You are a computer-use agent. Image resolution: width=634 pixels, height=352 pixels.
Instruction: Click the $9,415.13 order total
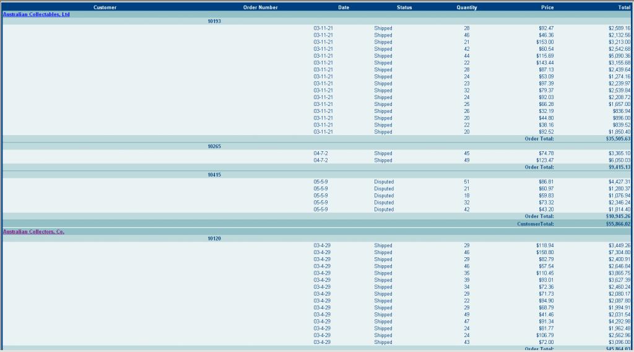click(619, 167)
